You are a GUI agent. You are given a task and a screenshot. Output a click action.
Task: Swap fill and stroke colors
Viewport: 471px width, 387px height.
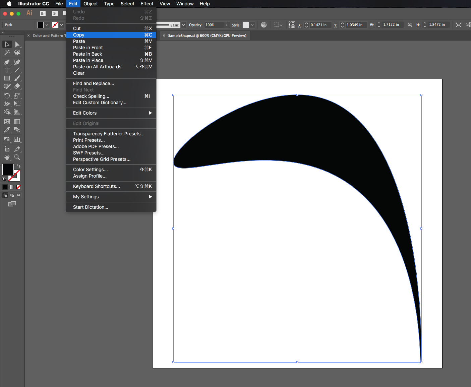19,166
